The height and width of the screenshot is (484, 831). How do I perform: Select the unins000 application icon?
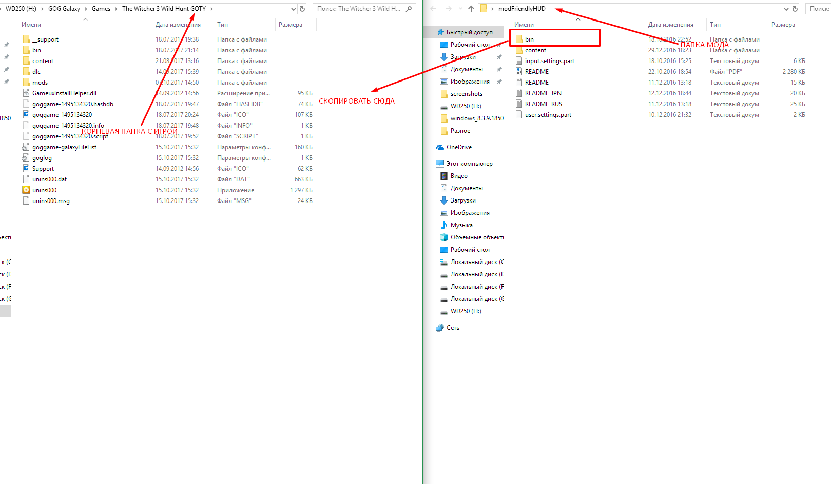pos(26,190)
